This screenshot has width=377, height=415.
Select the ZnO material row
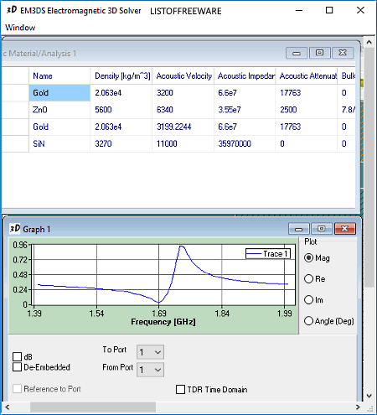click(178, 110)
